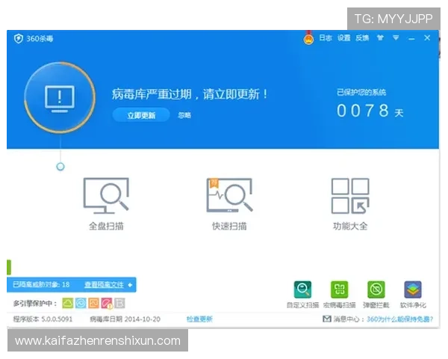Screen dimensions: 448x359
Task: Click 程序版本 5.0.0.5091 text
Action: coord(43,319)
